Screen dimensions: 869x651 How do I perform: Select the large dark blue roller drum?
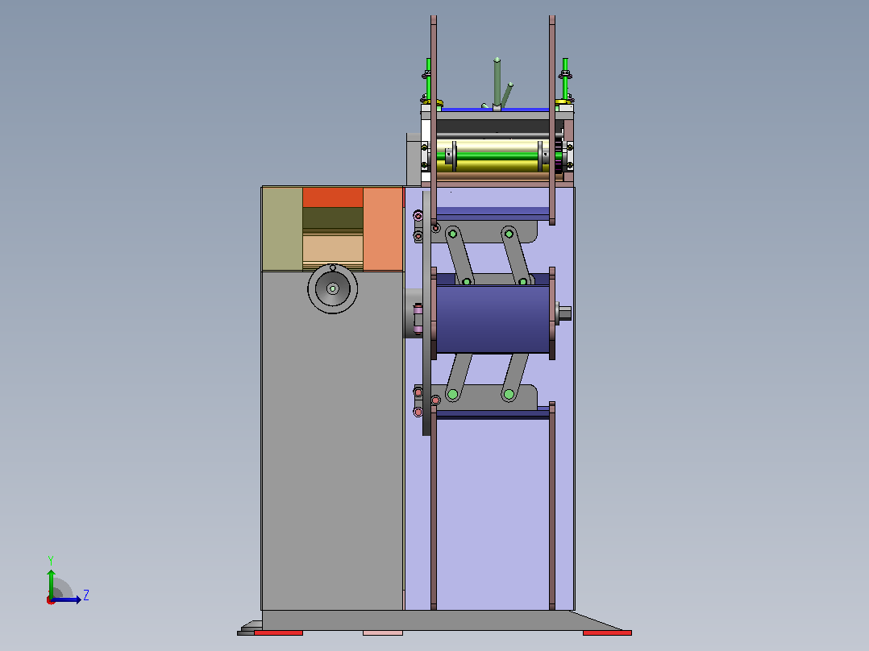pyautogui.click(x=493, y=319)
